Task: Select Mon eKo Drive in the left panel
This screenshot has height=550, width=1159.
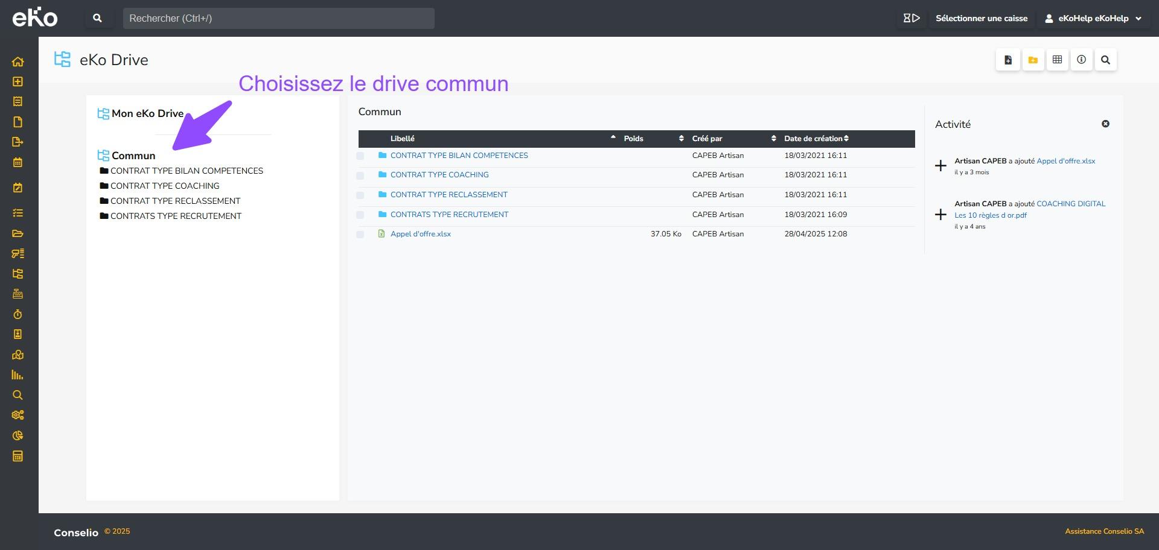Action: pyautogui.click(x=147, y=113)
